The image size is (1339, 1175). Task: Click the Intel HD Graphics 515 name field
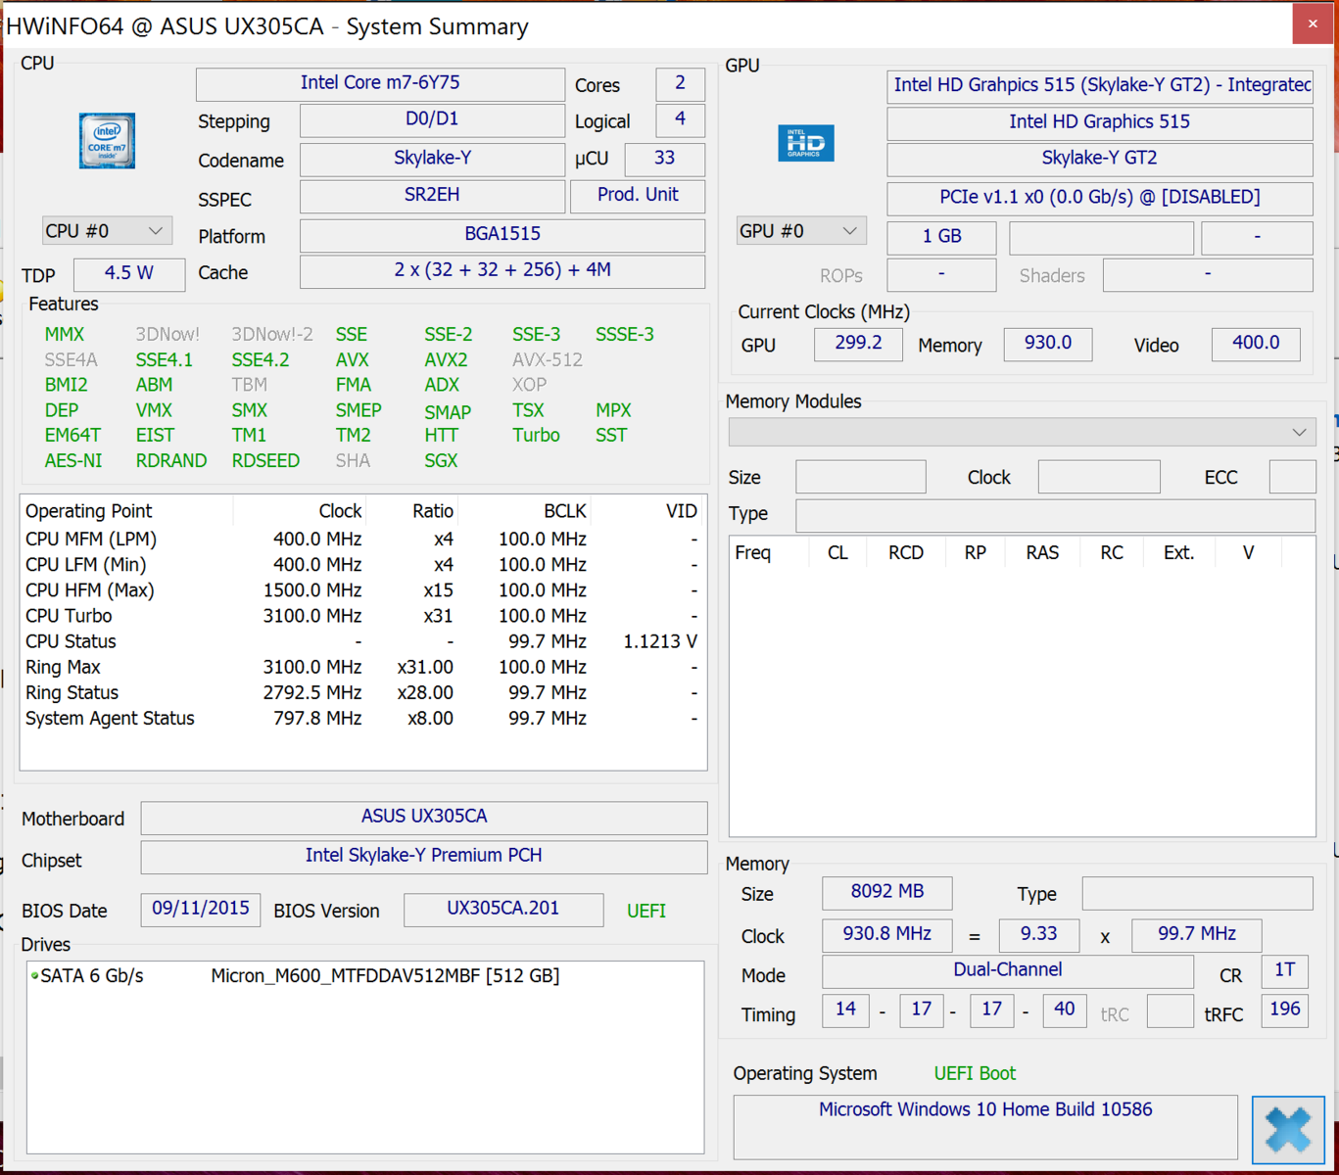coord(1100,122)
